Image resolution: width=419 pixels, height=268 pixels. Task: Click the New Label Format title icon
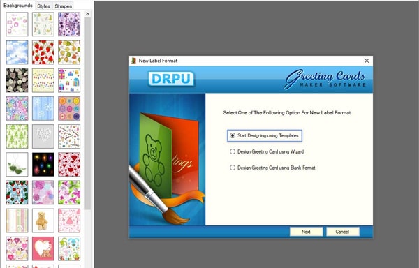tap(133, 61)
